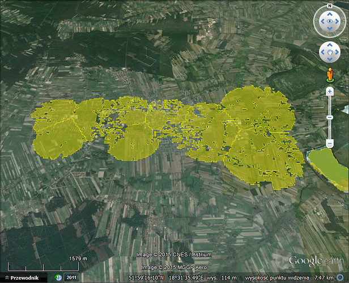Open historical imagery via clock icon

tap(58, 277)
